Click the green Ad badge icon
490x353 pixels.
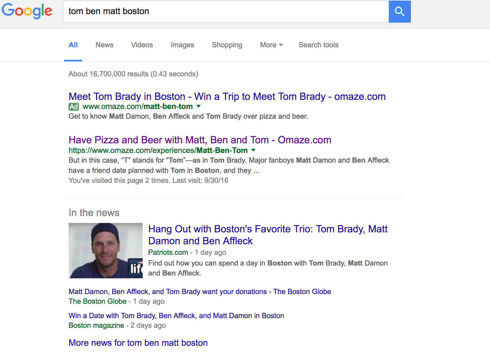(74, 107)
